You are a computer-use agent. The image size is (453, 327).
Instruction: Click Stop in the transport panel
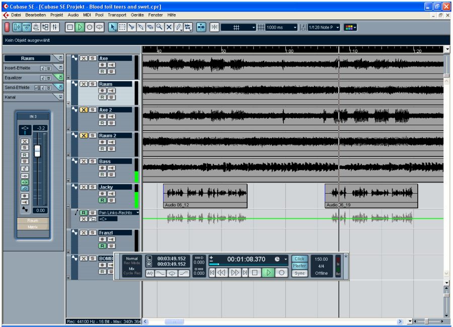[255, 273]
